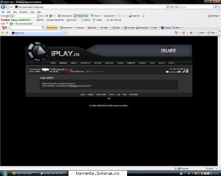The width and height of the screenshot is (221, 176).
Task: Select the iPLAY v2.6 tab
Action: coord(37,33)
